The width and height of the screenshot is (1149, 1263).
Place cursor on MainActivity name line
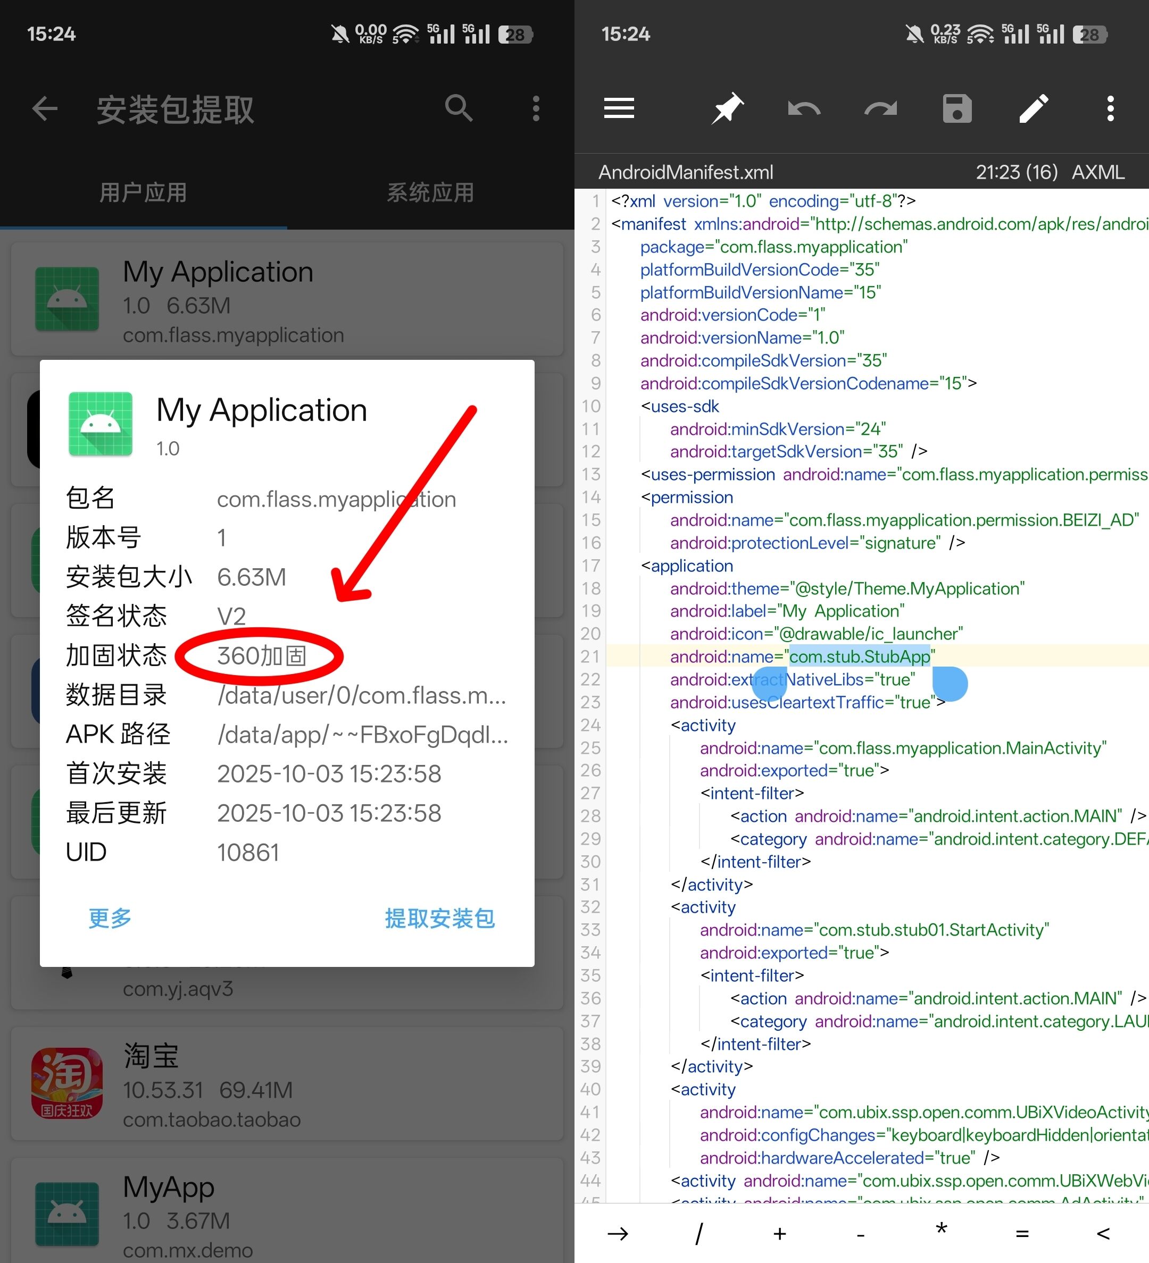click(x=903, y=748)
